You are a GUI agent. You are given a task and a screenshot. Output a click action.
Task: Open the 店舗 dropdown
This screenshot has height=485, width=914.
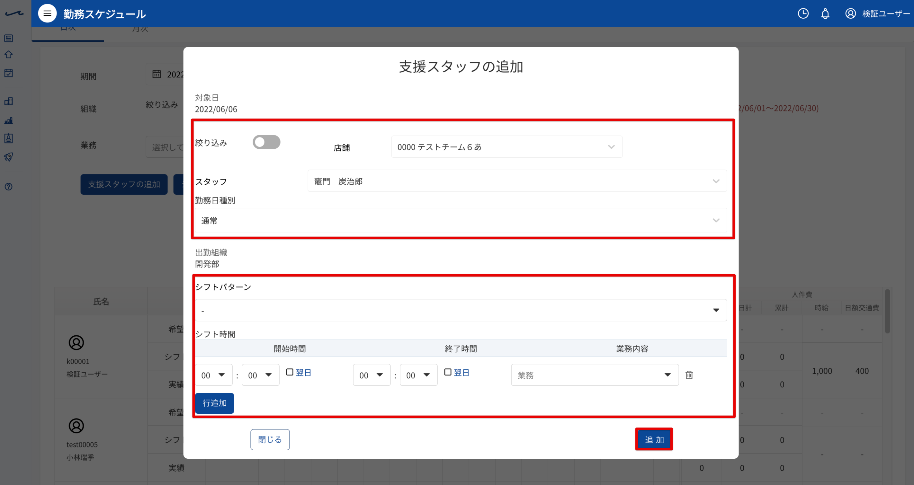pyautogui.click(x=507, y=147)
